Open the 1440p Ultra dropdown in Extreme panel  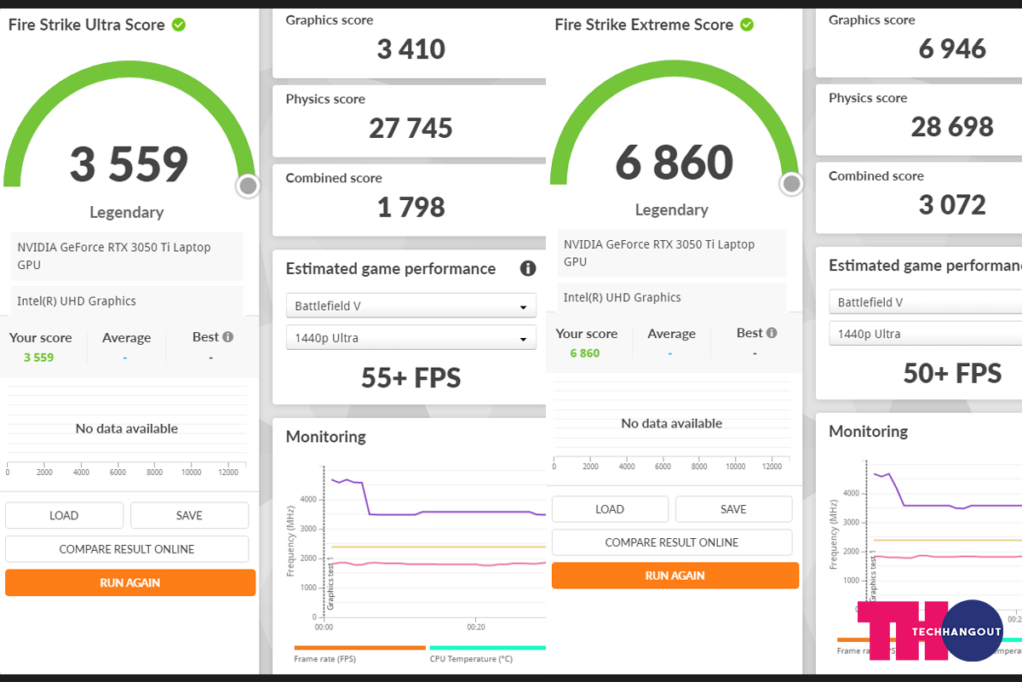click(926, 334)
